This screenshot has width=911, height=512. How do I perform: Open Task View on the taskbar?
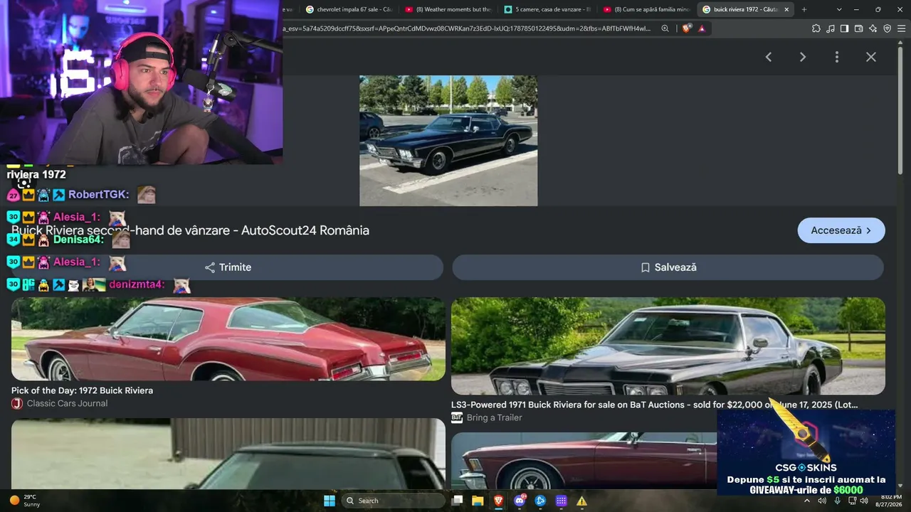[x=458, y=501]
